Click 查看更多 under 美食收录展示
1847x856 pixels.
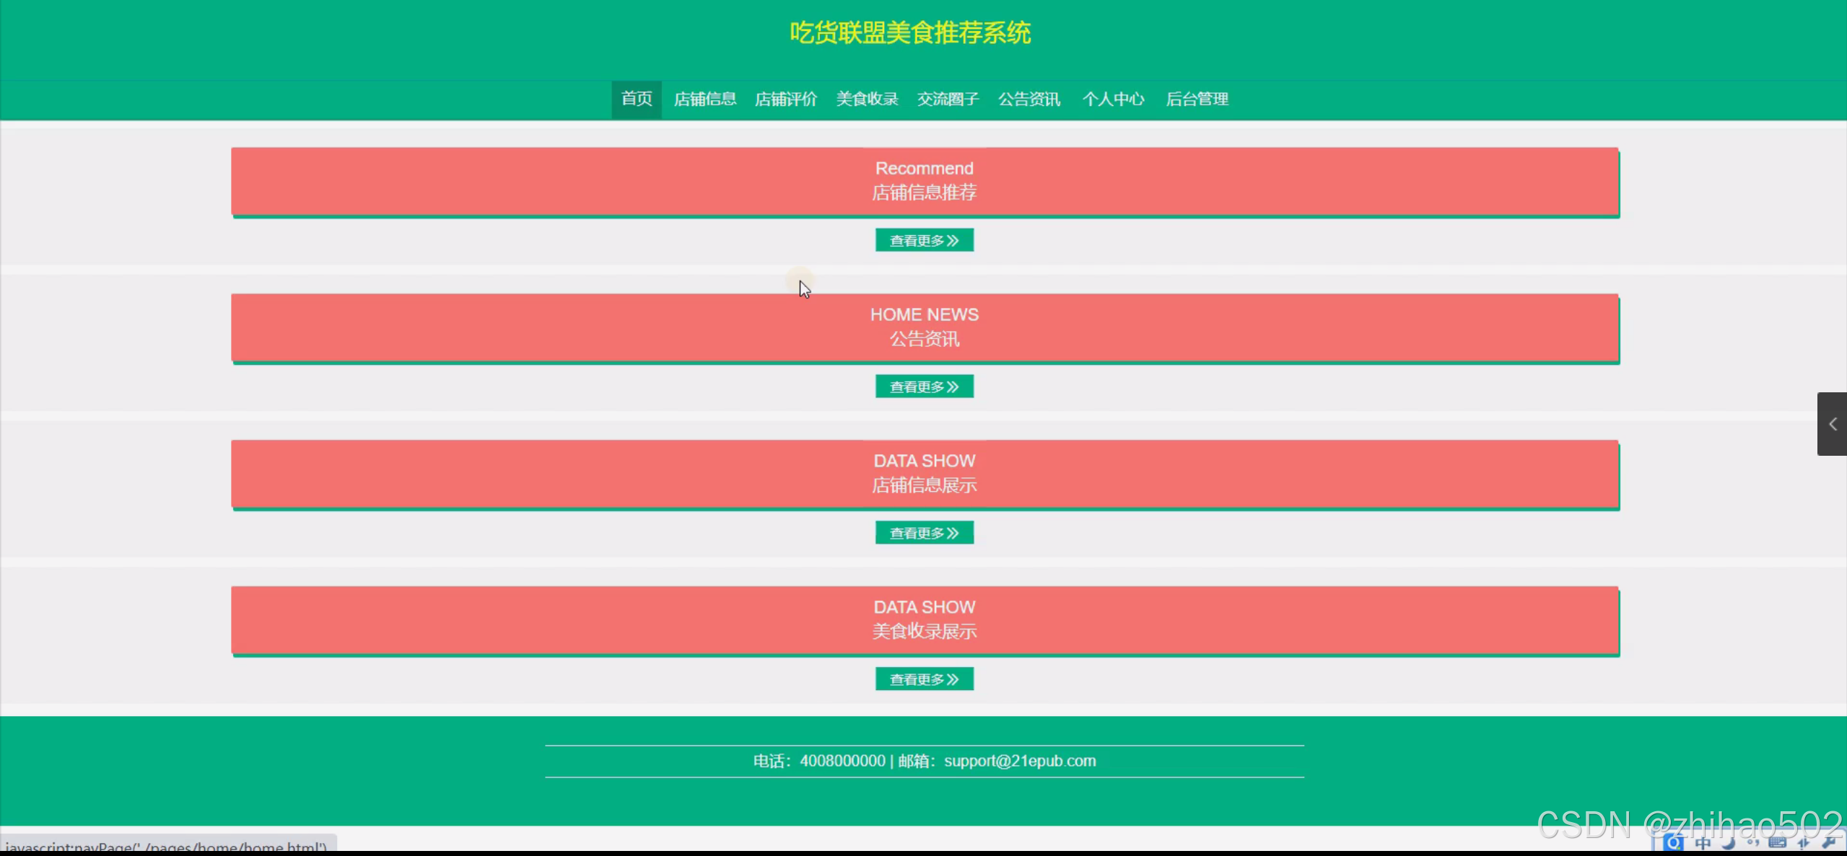pyautogui.click(x=924, y=679)
